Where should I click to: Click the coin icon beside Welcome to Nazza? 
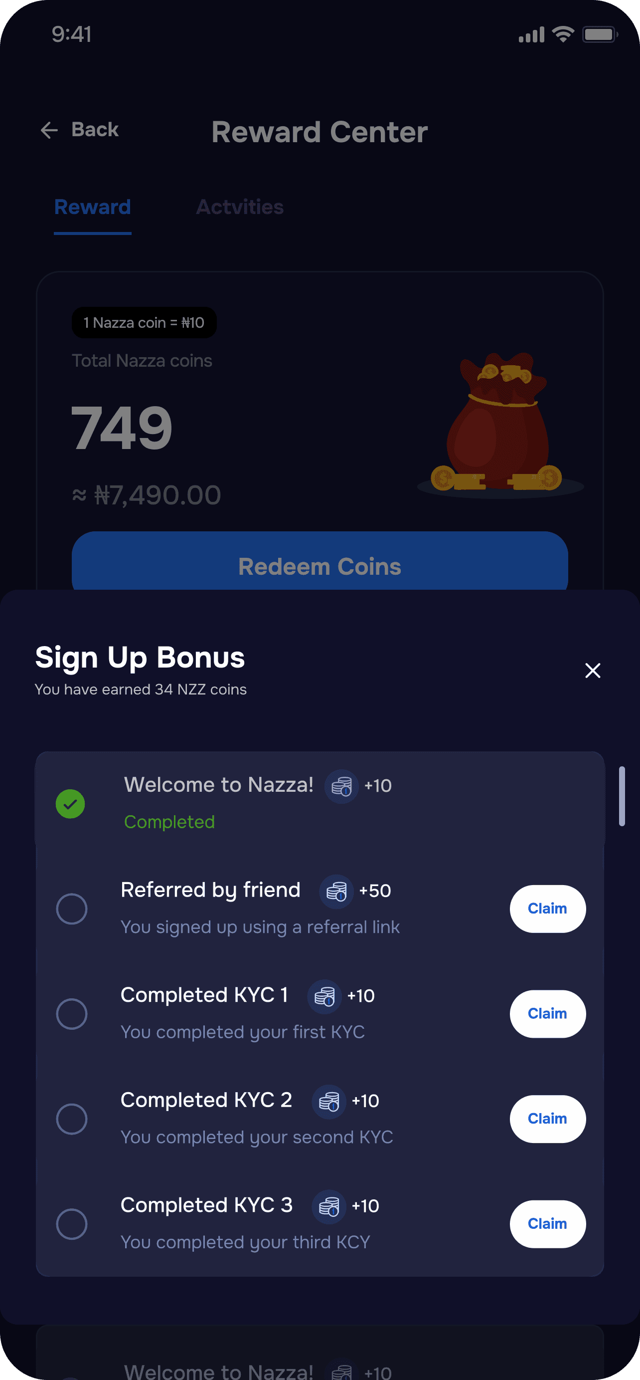(341, 786)
